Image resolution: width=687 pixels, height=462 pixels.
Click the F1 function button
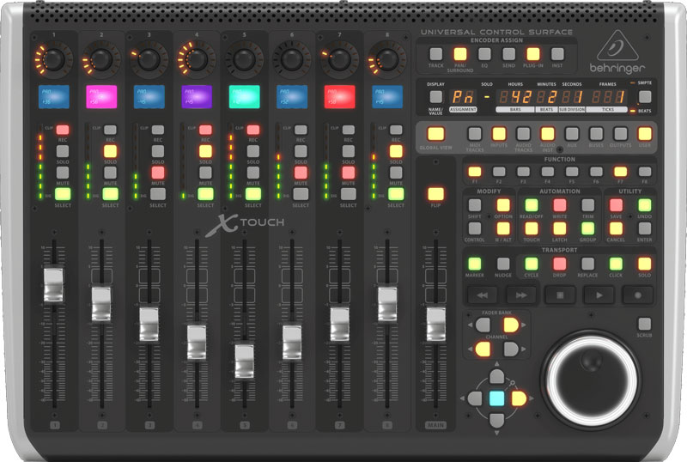475,172
